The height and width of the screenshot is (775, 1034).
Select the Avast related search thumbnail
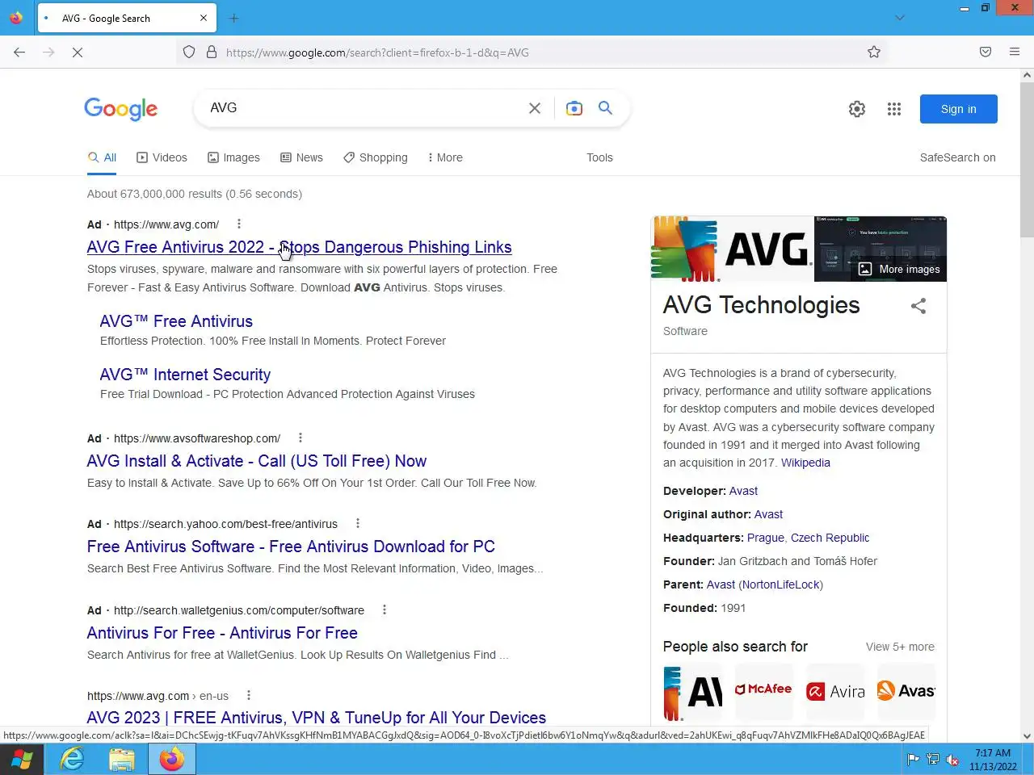tap(906, 692)
